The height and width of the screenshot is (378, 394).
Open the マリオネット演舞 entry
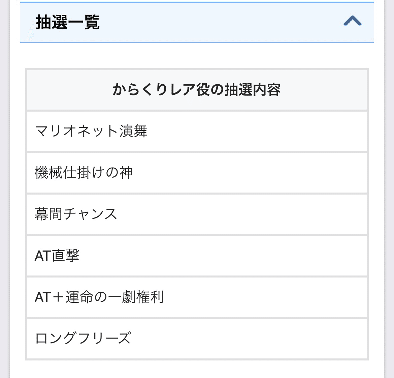pos(197,132)
